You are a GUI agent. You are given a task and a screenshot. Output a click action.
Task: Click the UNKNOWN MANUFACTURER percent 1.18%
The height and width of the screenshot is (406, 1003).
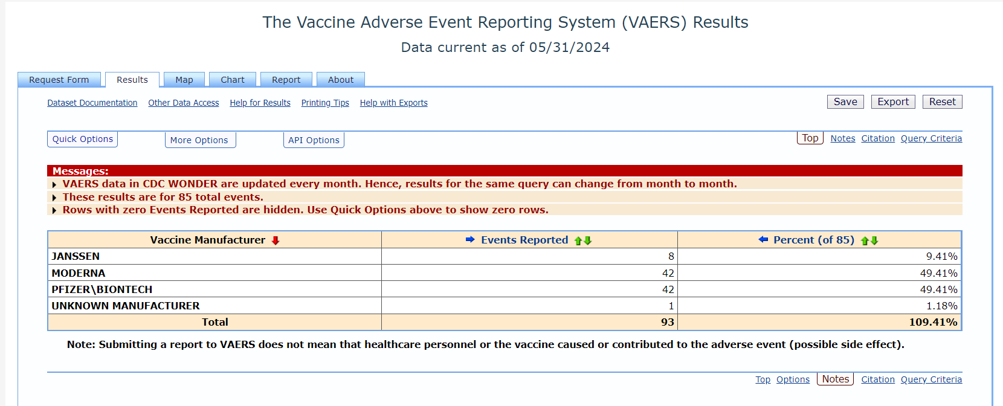point(942,306)
